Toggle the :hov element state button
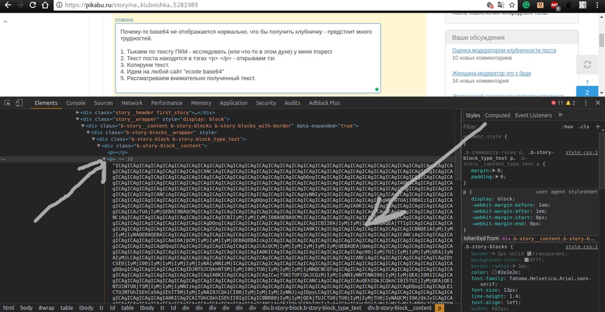This screenshot has width=605, height=312. point(567,127)
